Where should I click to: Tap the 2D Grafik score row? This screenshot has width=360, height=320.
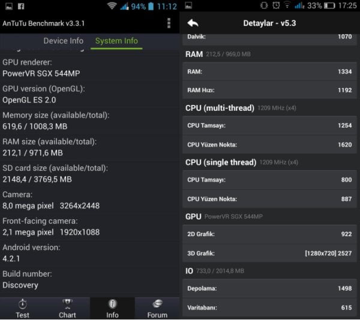point(269,234)
